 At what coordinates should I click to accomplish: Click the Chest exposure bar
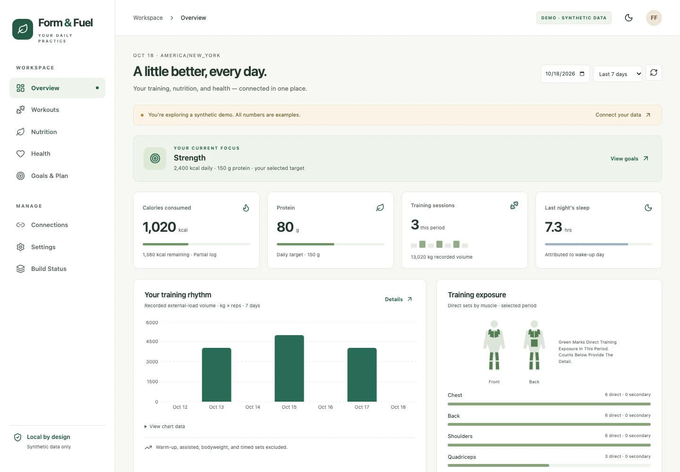point(549,404)
